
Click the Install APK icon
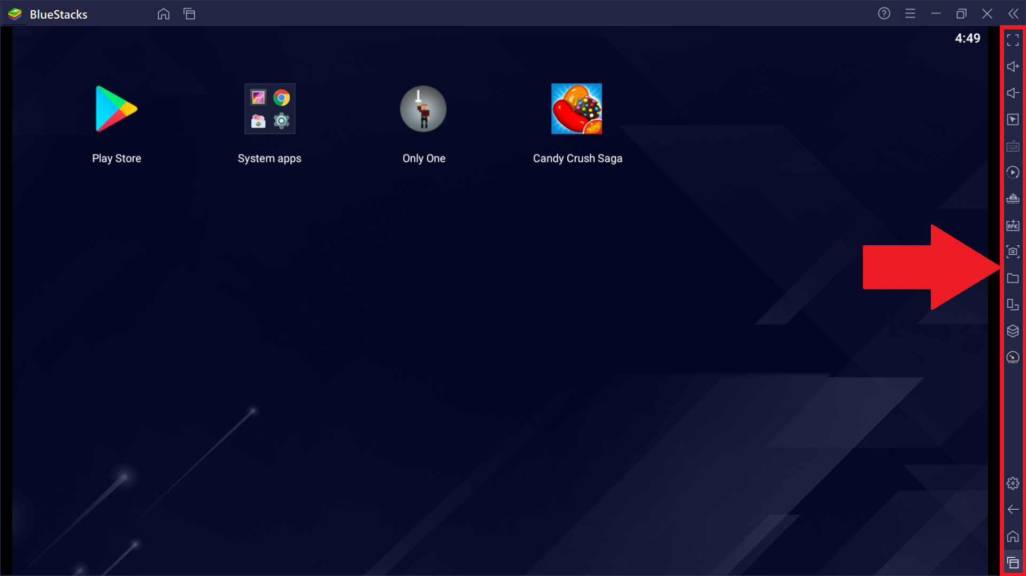1013,225
